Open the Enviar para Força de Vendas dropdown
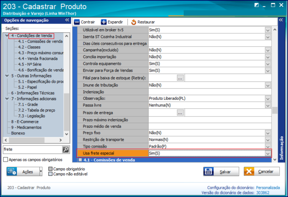Viewport: 288px width, 197px height. click(268, 70)
